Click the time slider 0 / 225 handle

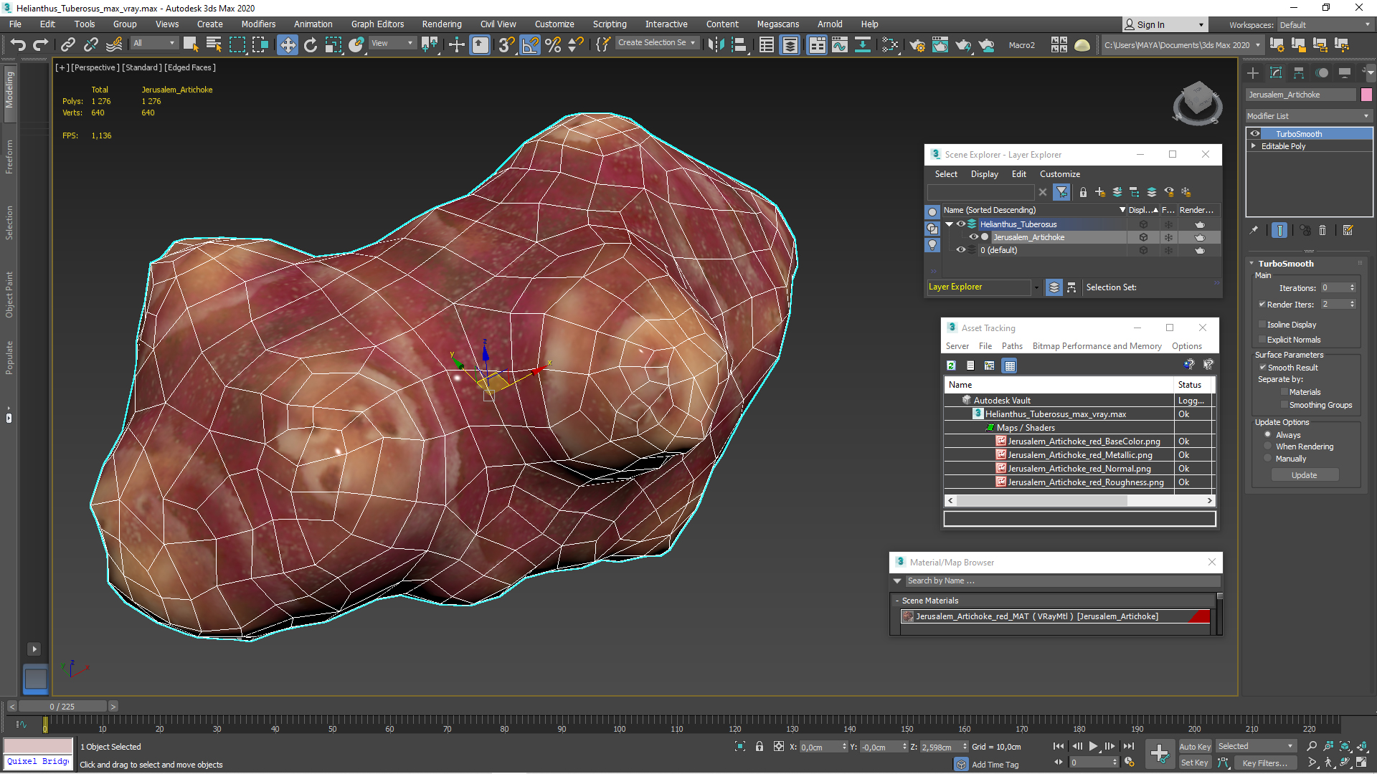[x=62, y=707]
